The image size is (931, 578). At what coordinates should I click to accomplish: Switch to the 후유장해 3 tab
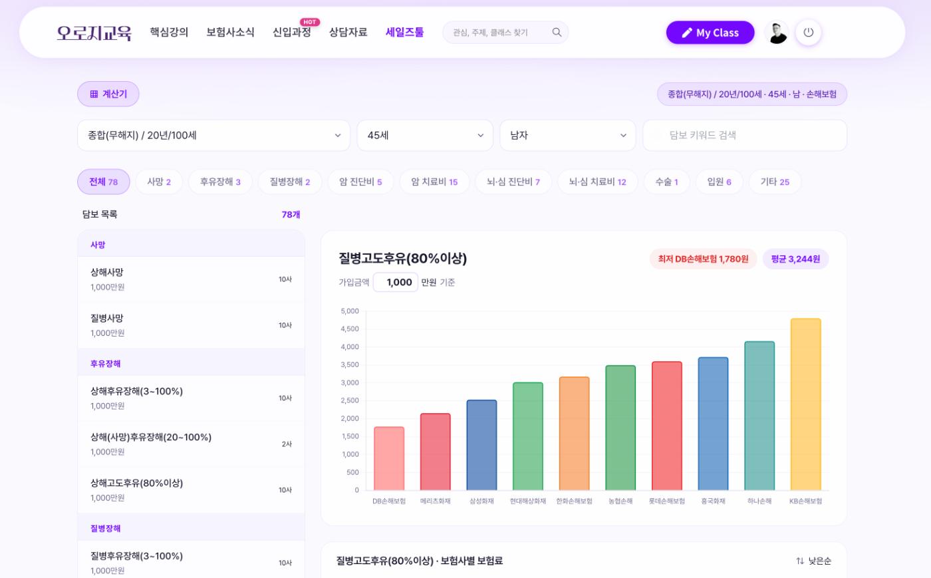point(220,182)
